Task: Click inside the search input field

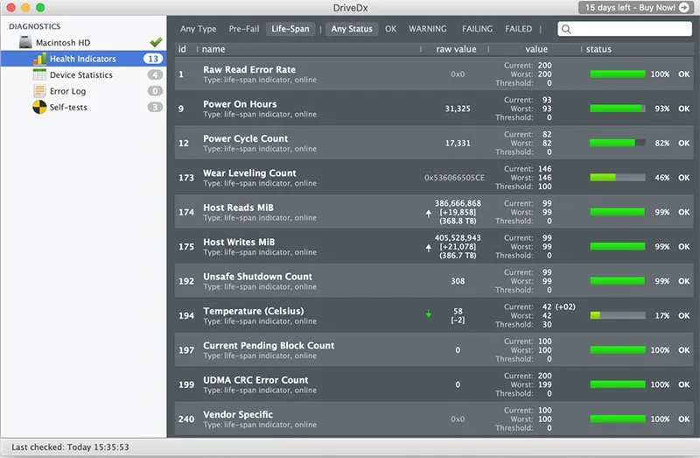Action: coord(630,29)
